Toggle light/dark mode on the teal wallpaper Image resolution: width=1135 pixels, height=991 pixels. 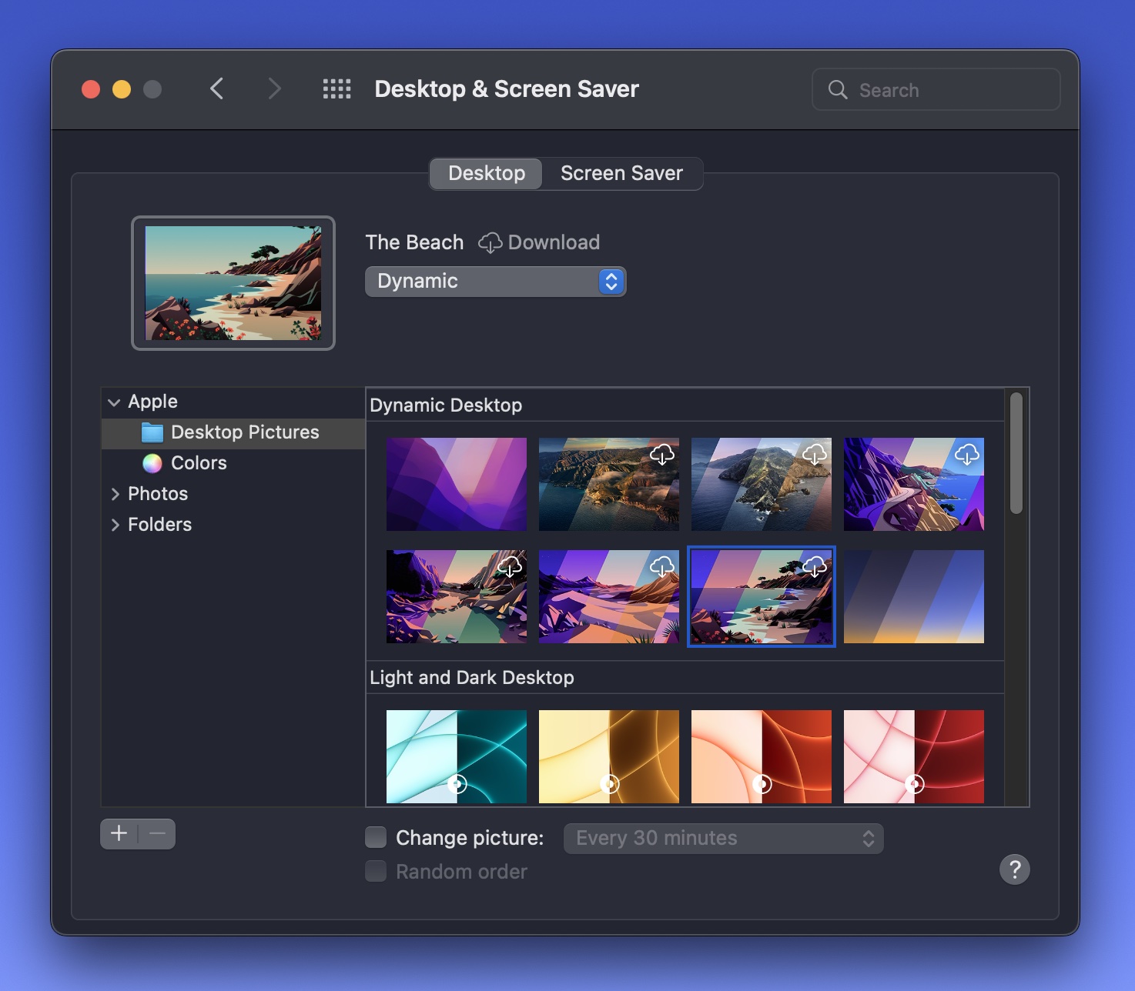click(457, 785)
